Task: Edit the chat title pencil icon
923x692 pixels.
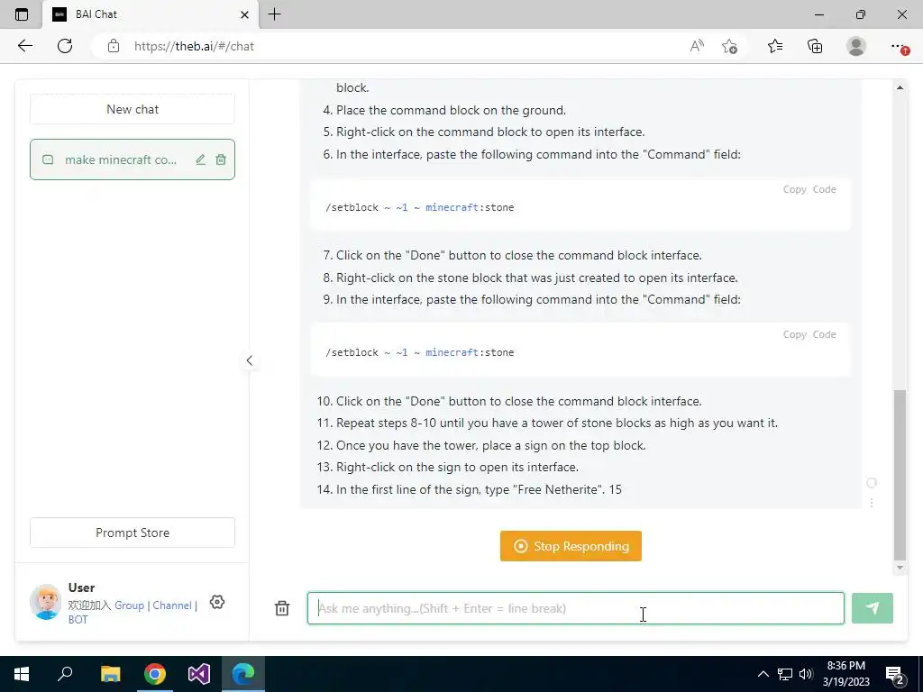Action: [x=201, y=159]
